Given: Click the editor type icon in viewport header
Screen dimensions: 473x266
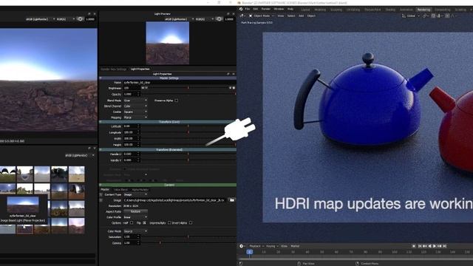Looking at the screenshot, I should 242,16.
